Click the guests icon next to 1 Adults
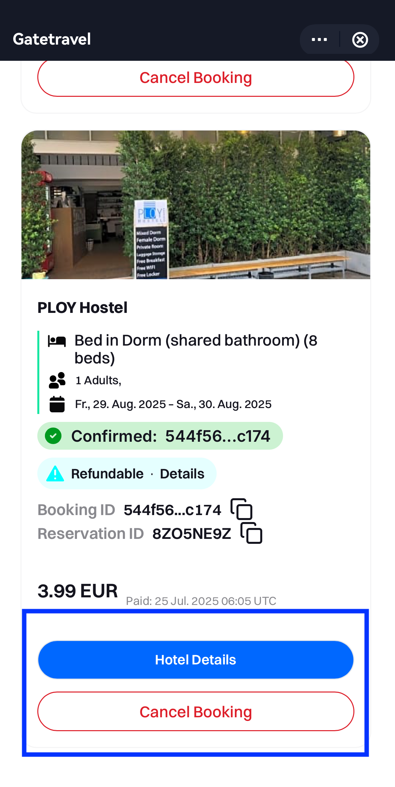 click(57, 380)
